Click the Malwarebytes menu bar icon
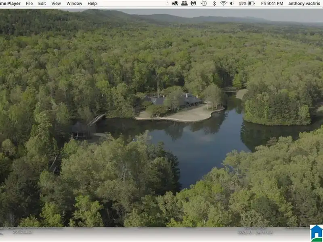This screenshot has height=242, width=323. tap(193, 3)
